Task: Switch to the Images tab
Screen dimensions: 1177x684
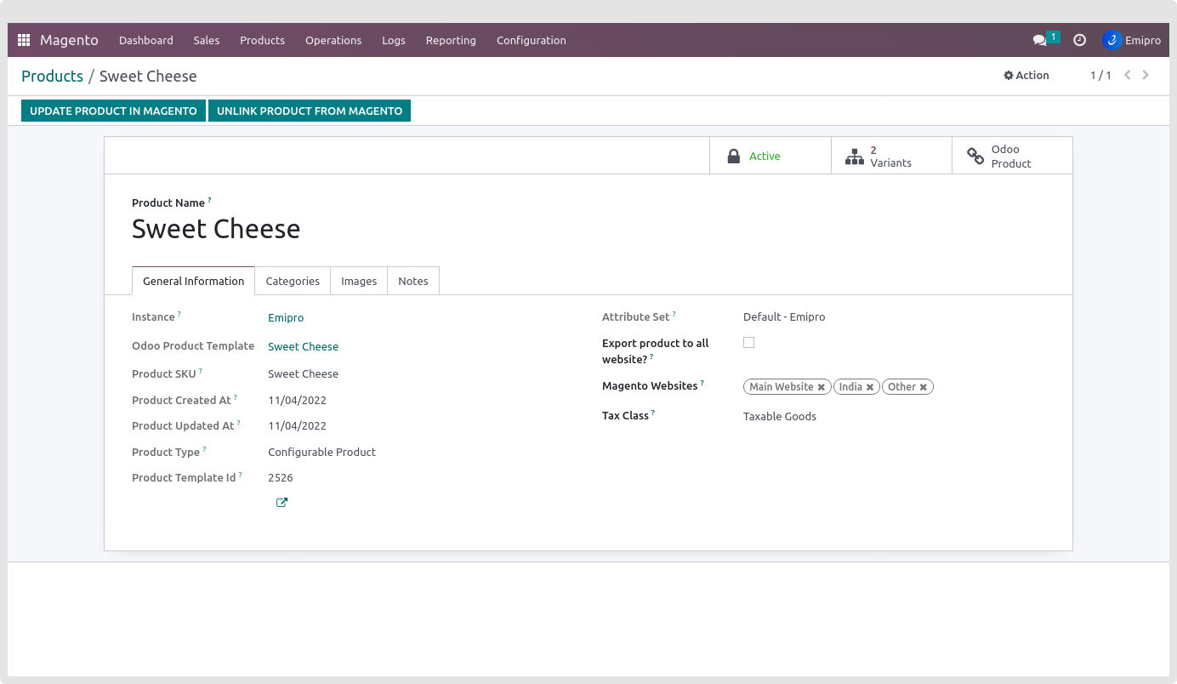Action: coord(359,281)
